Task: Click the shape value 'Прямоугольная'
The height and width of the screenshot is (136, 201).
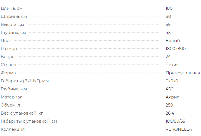Action: (183, 73)
